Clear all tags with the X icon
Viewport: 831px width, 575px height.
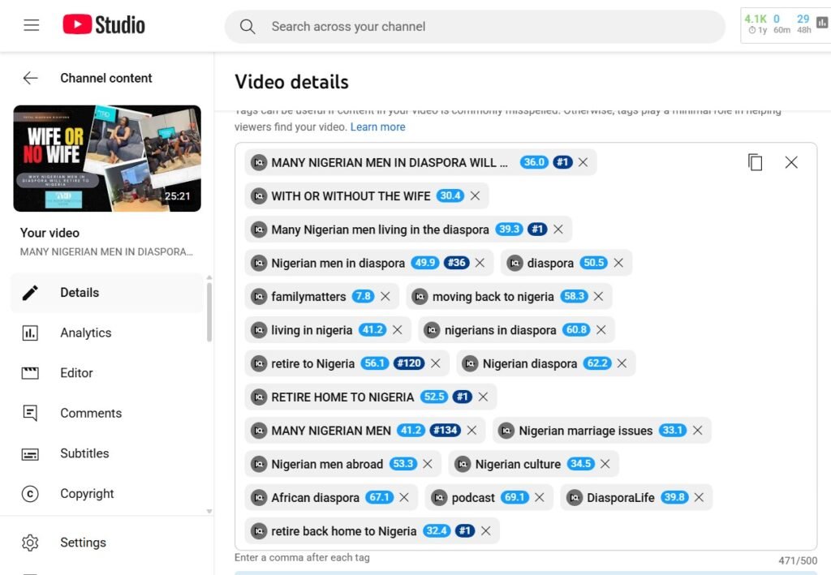tap(791, 162)
